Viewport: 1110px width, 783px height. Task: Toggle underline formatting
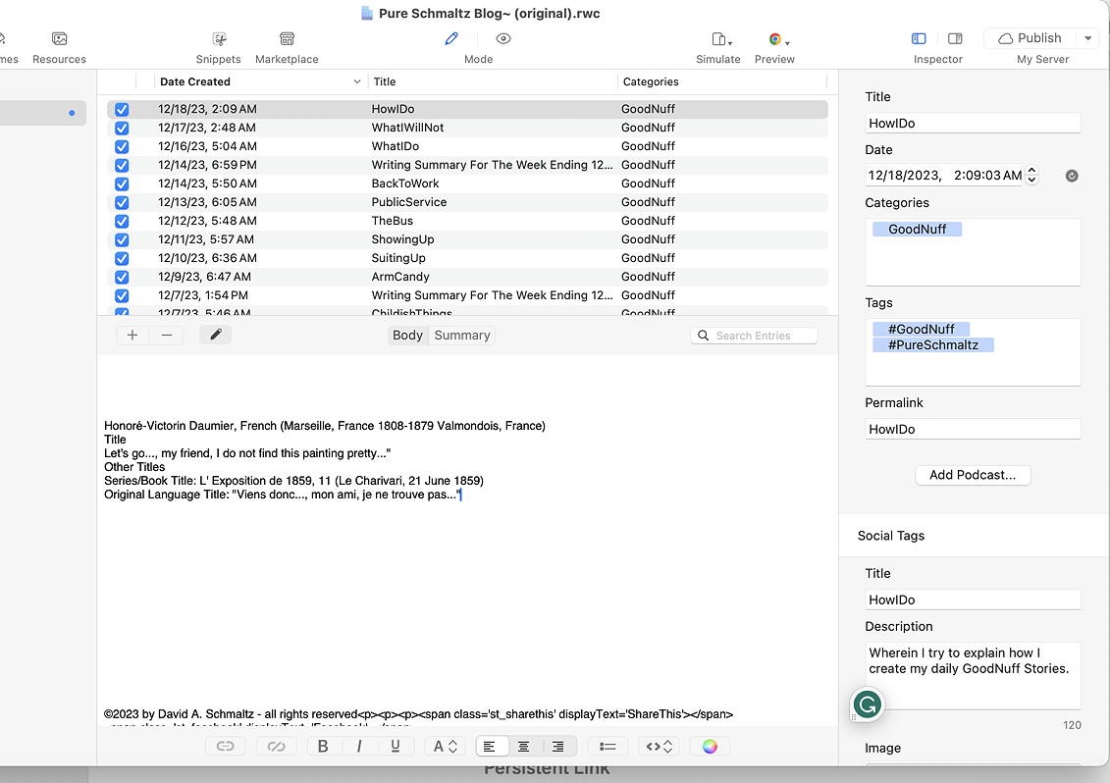point(395,746)
